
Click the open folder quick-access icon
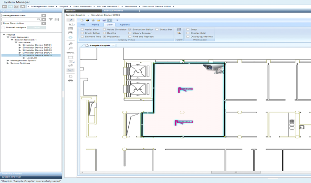[x=98, y=20]
